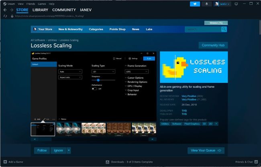The width and height of the screenshot is (261, 167).
Task: Open the Friends menu
Action: 31,4
